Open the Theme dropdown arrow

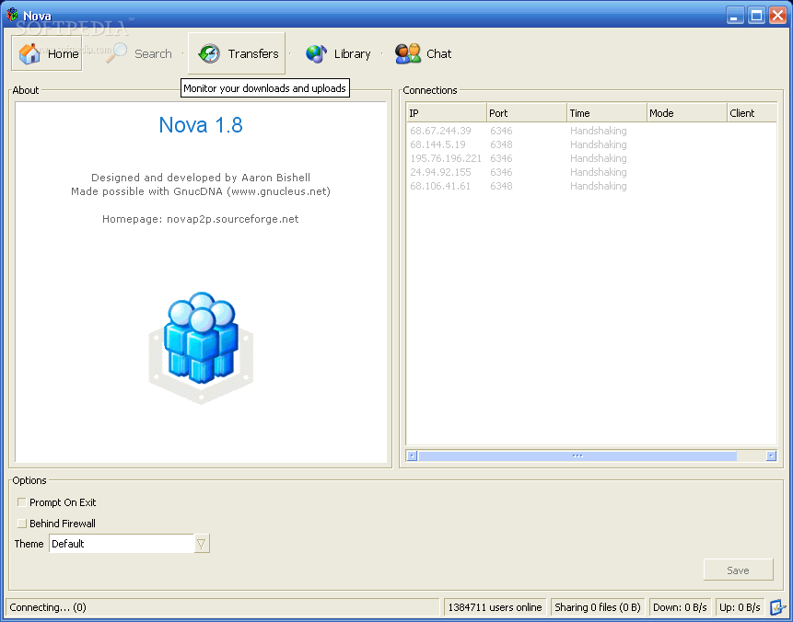tap(202, 544)
